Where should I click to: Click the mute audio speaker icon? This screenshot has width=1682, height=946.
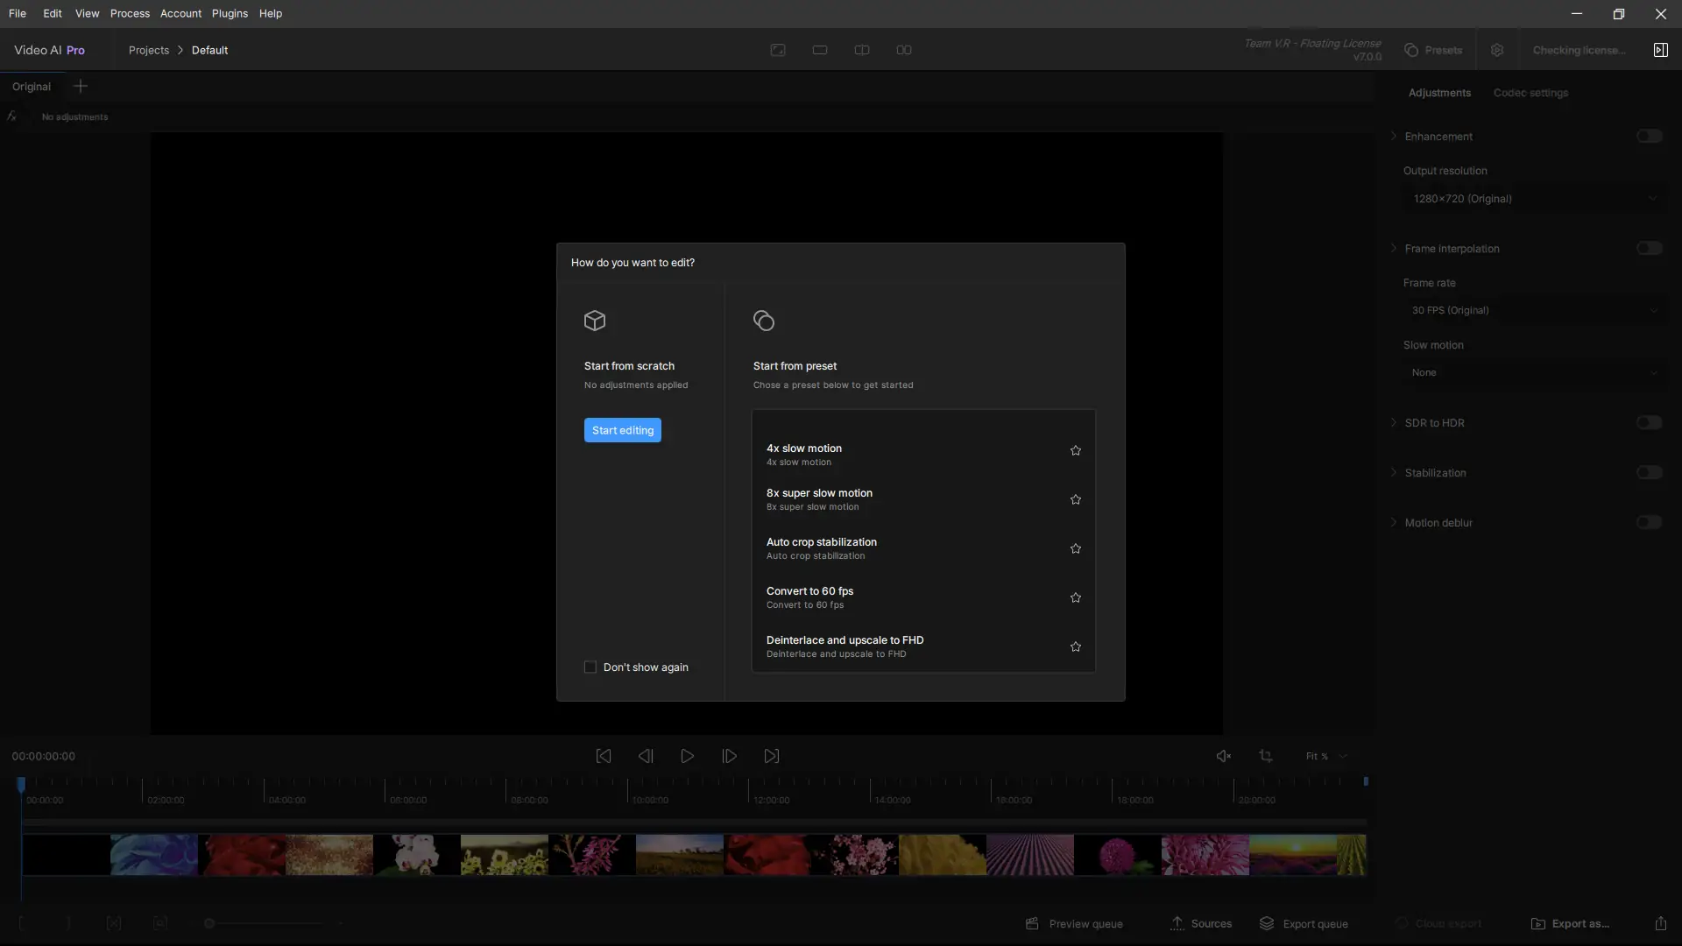point(1223,756)
